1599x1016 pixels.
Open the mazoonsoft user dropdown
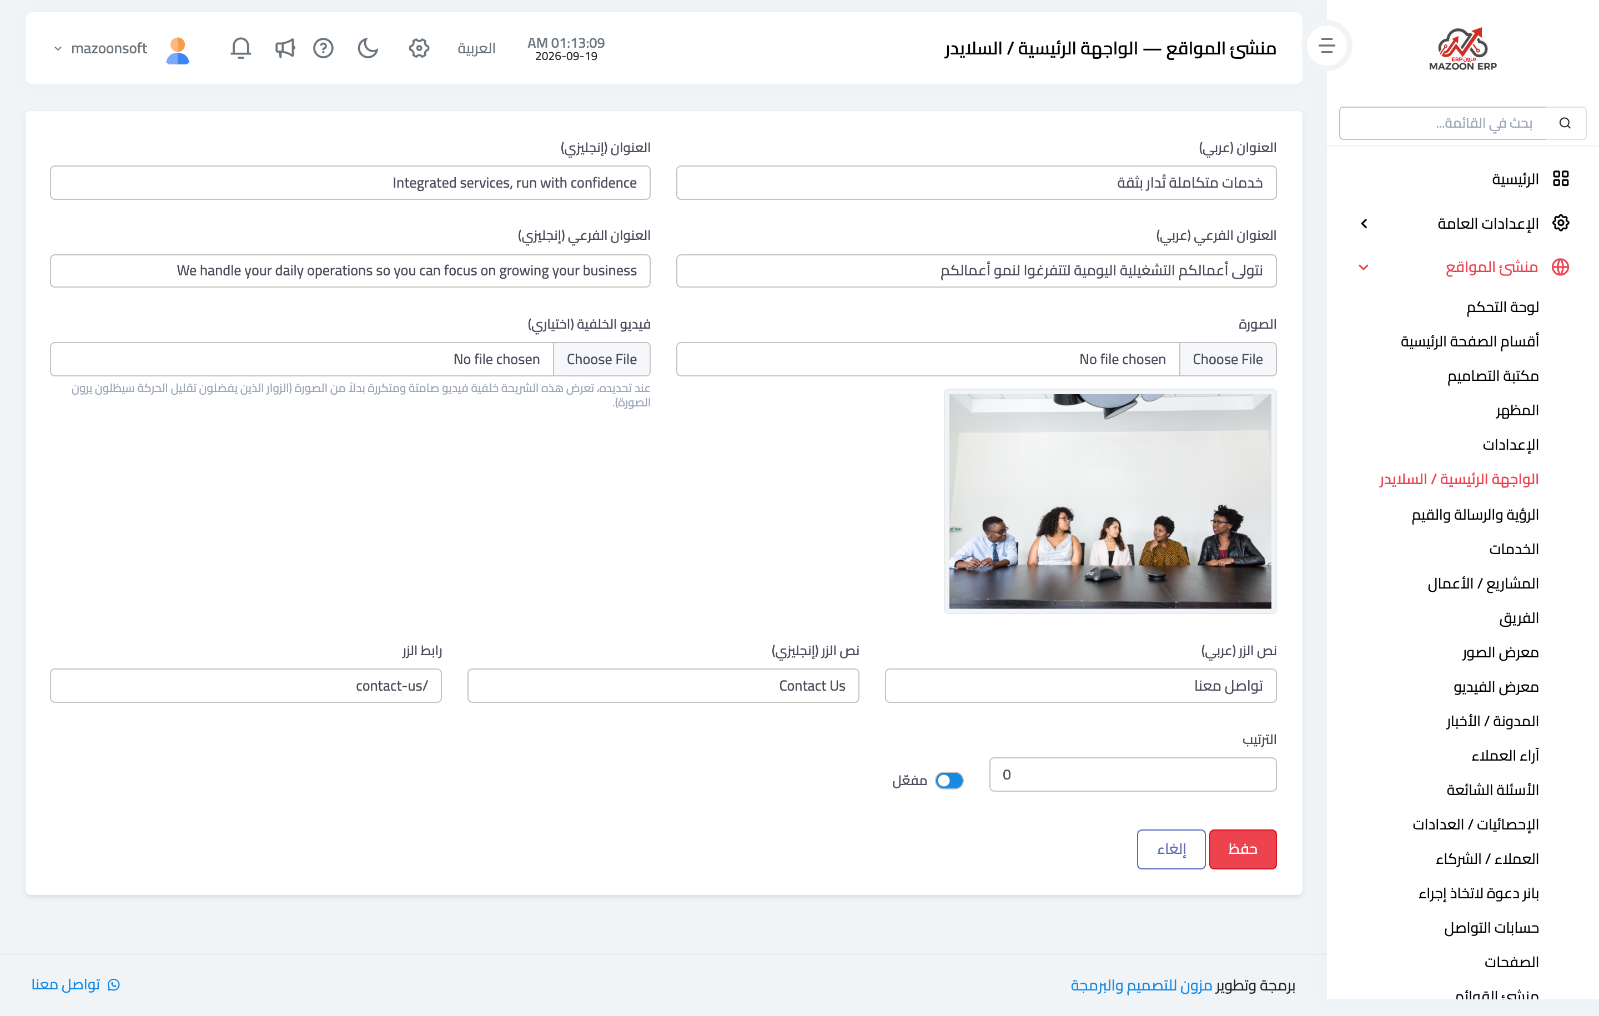(101, 48)
